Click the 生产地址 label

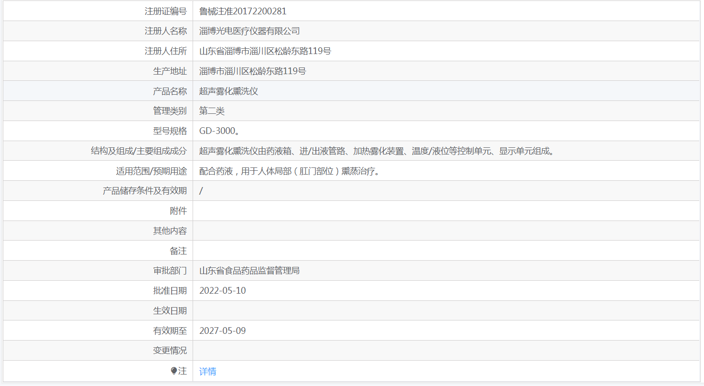(170, 71)
